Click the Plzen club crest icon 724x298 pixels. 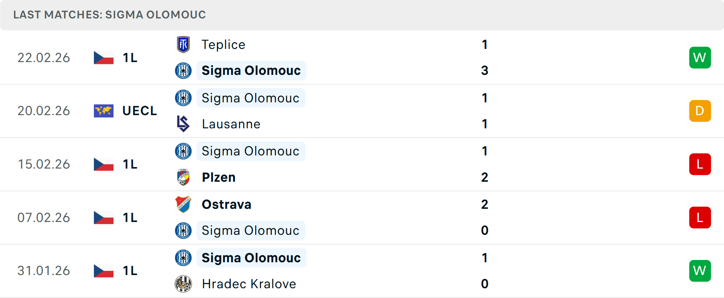coord(183,177)
